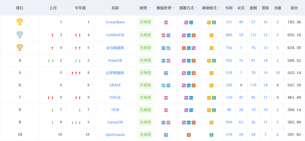Open the TDSQL database link
The width and height of the screenshot is (305, 141).
pyautogui.click(x=115, y=97)
